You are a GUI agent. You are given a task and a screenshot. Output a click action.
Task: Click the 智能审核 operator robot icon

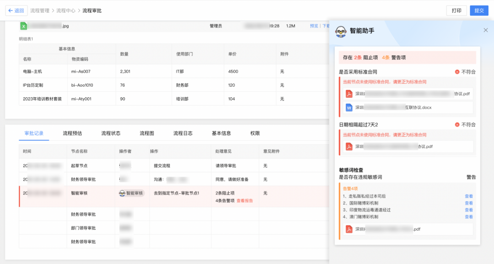pyautogui.click(x=122, y=193)
